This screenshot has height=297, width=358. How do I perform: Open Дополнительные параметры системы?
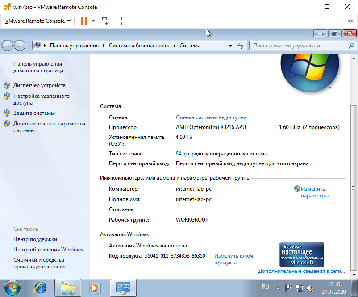(49, 127)
